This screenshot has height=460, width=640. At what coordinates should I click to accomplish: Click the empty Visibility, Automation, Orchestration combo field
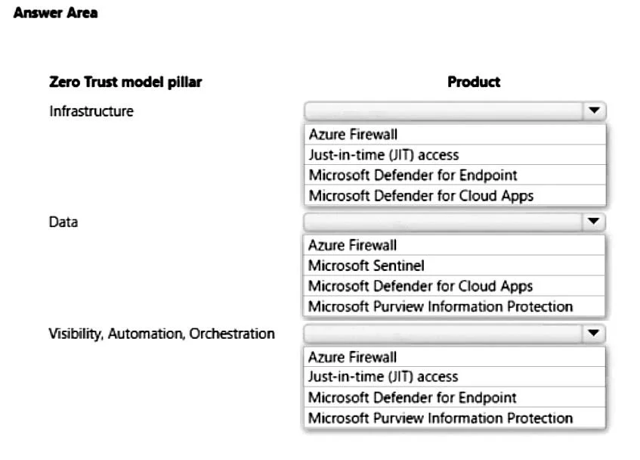[x=443, y=334]
